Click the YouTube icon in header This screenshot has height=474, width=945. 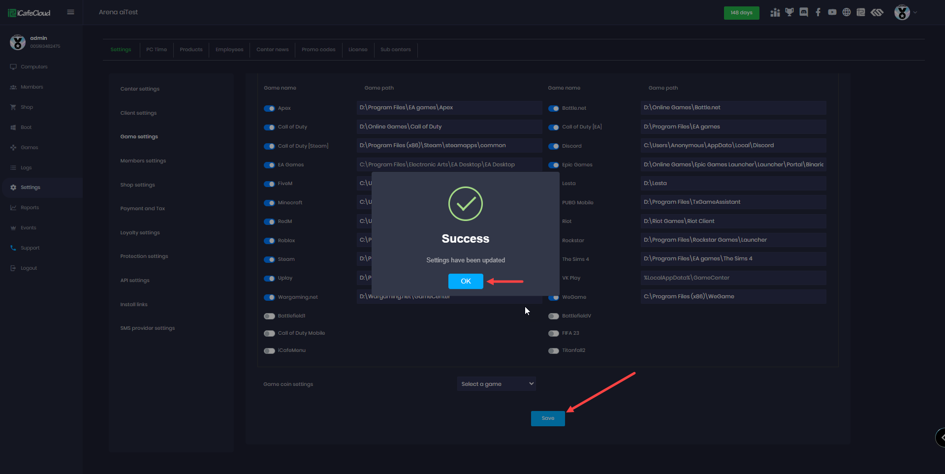832,12
